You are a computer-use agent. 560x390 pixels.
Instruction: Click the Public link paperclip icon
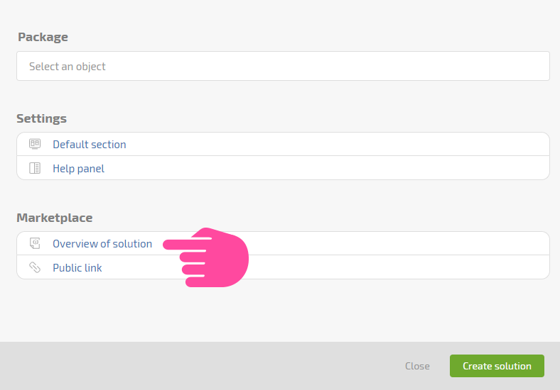point(35,267)
